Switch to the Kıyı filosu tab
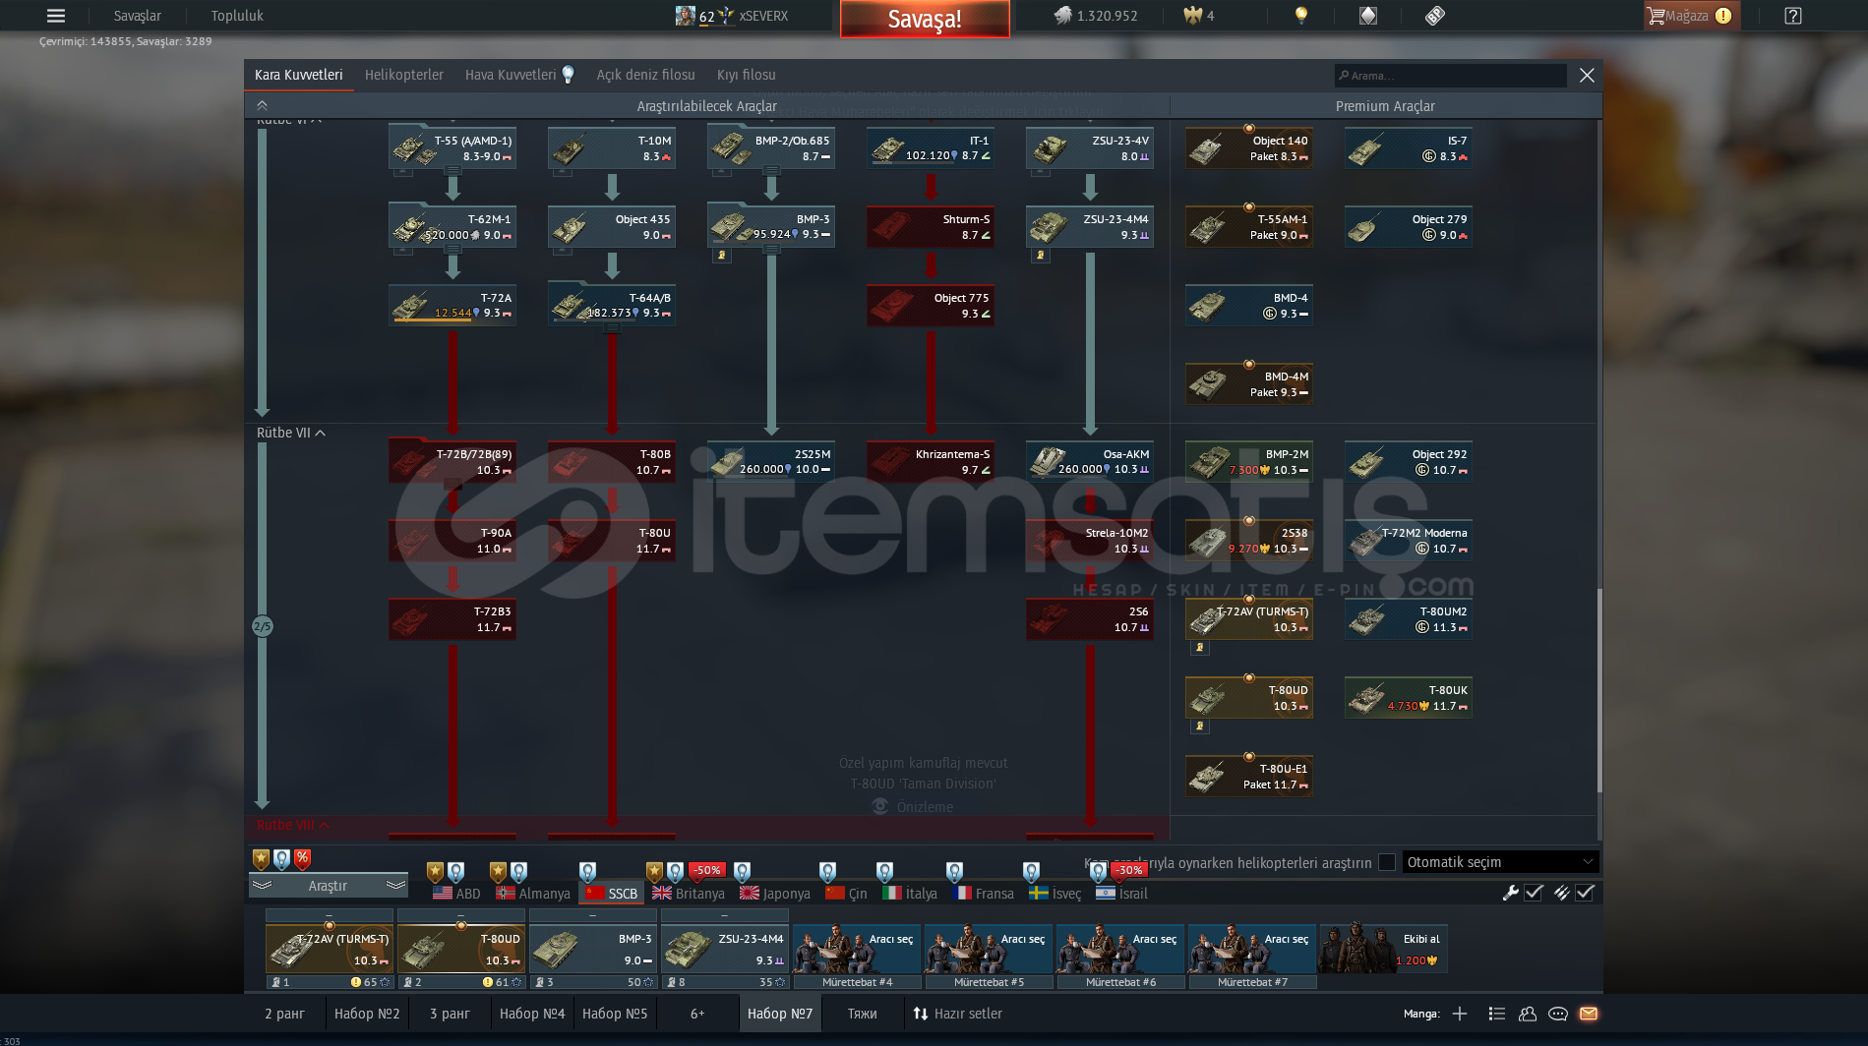 click(x=746, y=75)
